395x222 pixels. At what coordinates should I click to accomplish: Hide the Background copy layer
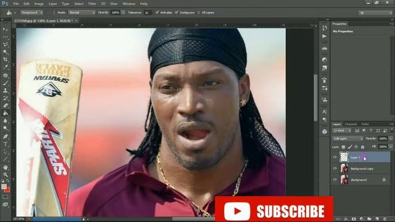click(x=335, y=168)
